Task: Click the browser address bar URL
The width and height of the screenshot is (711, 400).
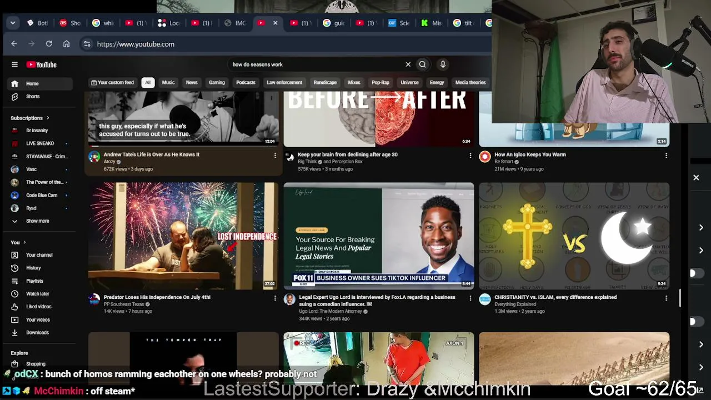Action: 136,44
